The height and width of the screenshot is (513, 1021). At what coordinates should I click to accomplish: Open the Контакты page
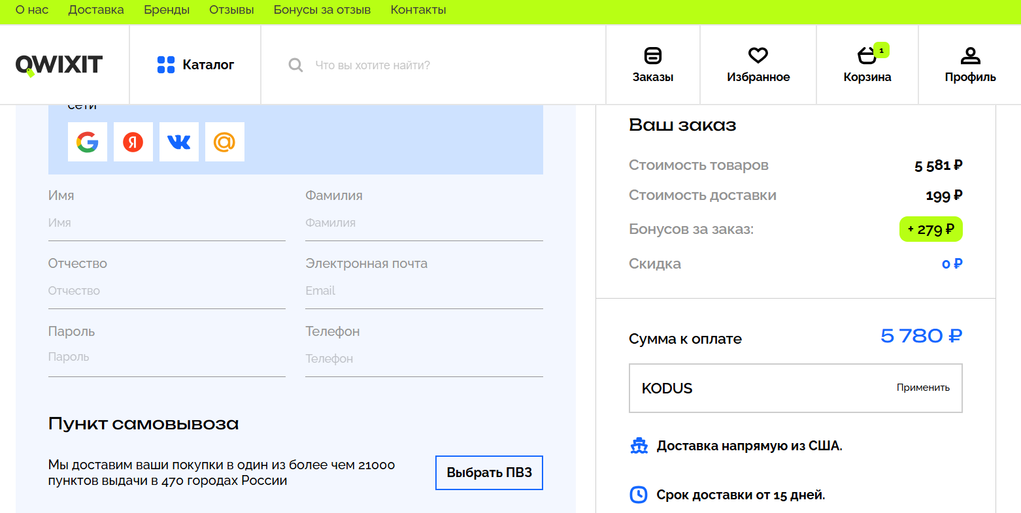coord(418,10)
